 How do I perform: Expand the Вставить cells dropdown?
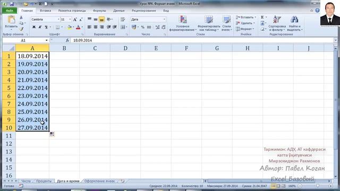(x=256, y=18)
